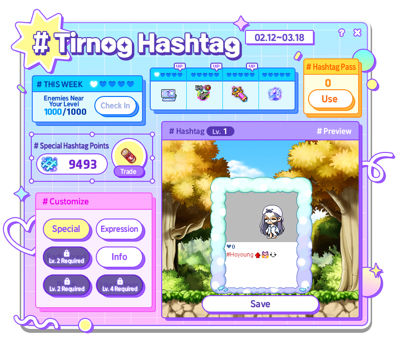
Task: Click the heart like count in preview
Action: click(x=231, y=246)
